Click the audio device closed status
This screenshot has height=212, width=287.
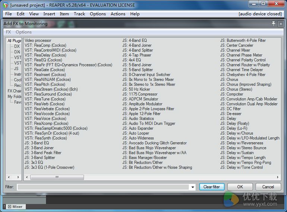tap(260, 14)
